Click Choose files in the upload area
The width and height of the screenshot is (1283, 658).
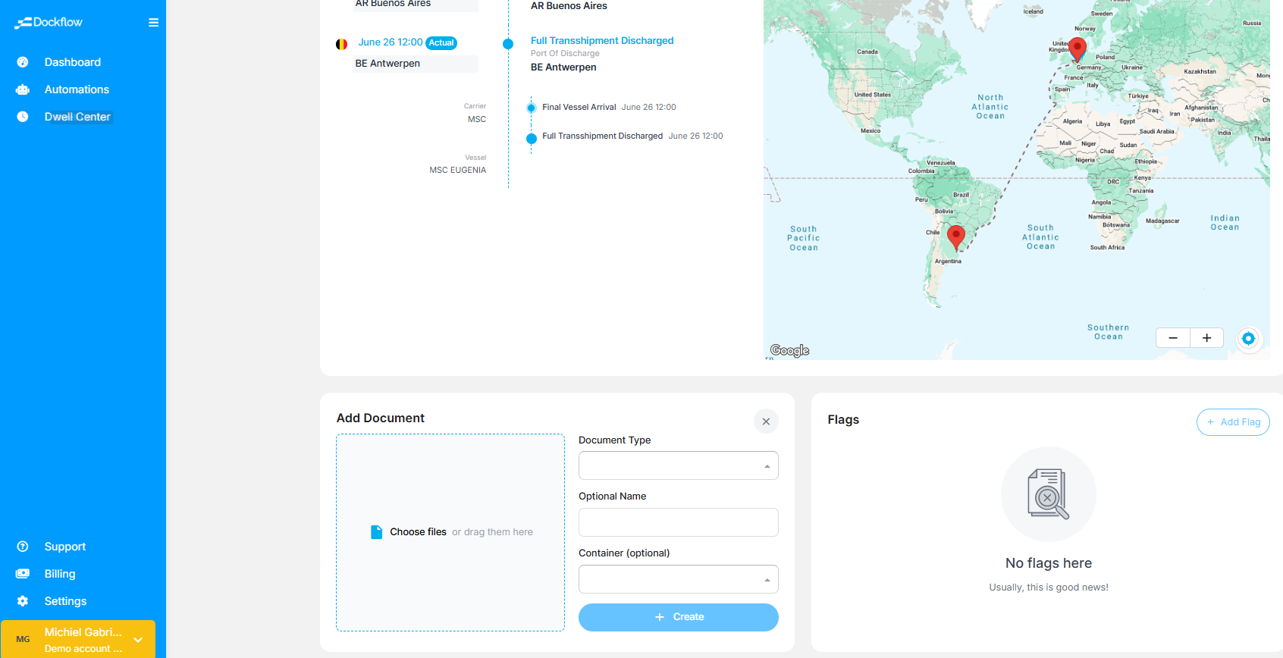(418, 532)
